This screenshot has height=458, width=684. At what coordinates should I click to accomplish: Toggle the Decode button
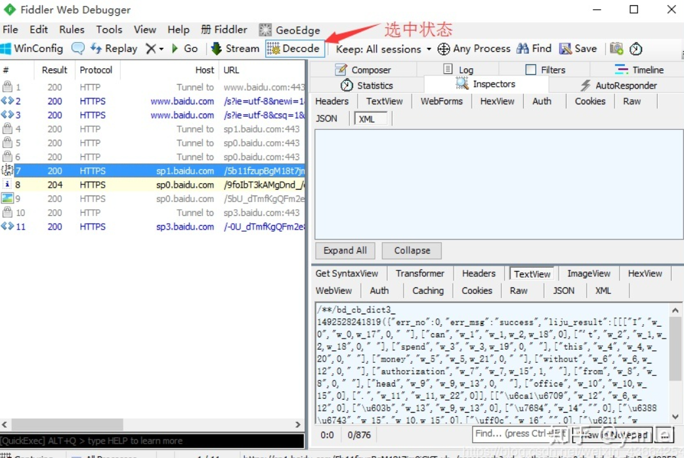pyautogui.click(x=295, y=49)
